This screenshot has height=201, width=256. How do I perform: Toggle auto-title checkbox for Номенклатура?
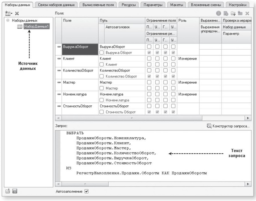click(x=102, y=100)
